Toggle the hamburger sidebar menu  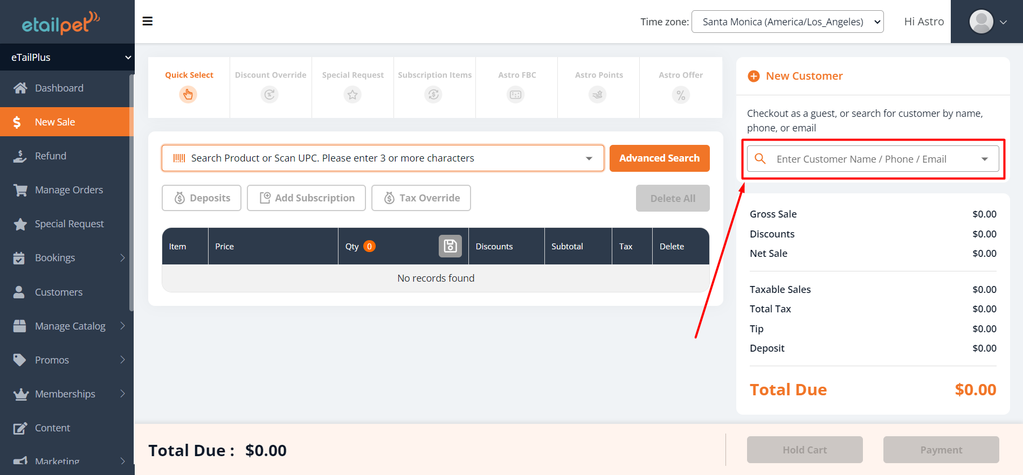point(147,22)
